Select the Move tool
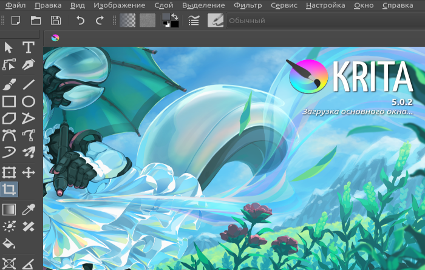The height and width of the screenshot is (270, 425). point(29,172)
